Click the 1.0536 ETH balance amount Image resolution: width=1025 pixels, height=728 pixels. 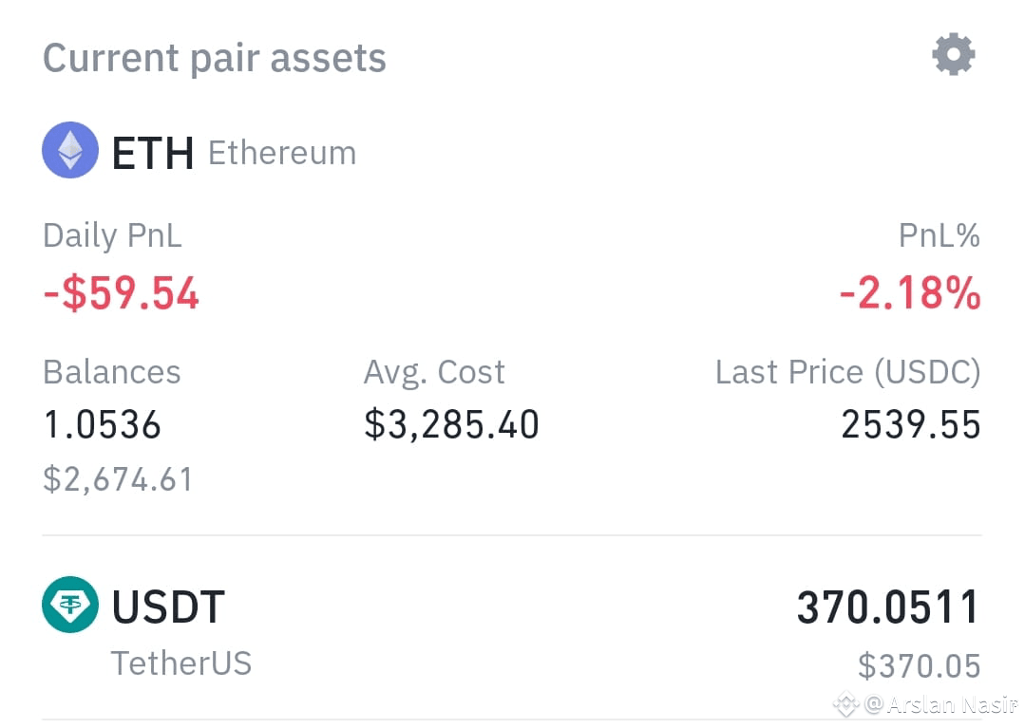click(x=102, y=424)
